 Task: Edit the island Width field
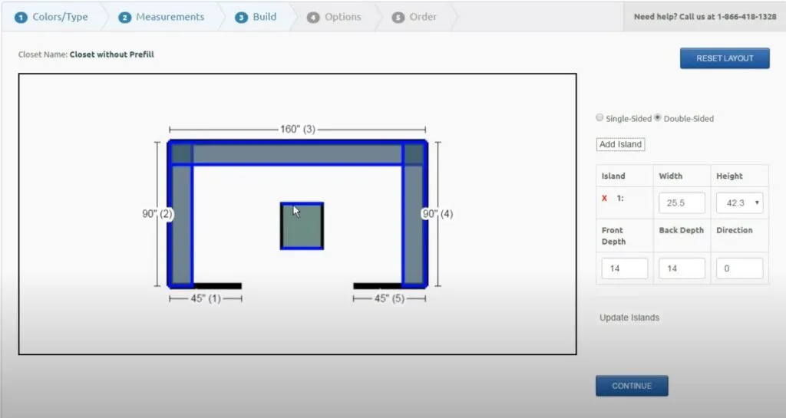tap(682, 202)
